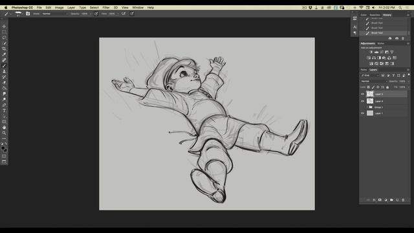The width and height of the screenshot is (414, 233).
Task: Open layer Fill dropdown in Layers panel
Action: [x=408, y=87]
